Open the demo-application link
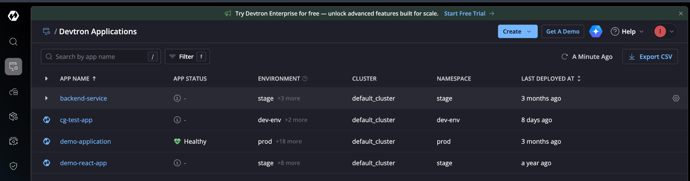This screenshot has width=690, height=181. pyautogui.click(x=85, y=141)
